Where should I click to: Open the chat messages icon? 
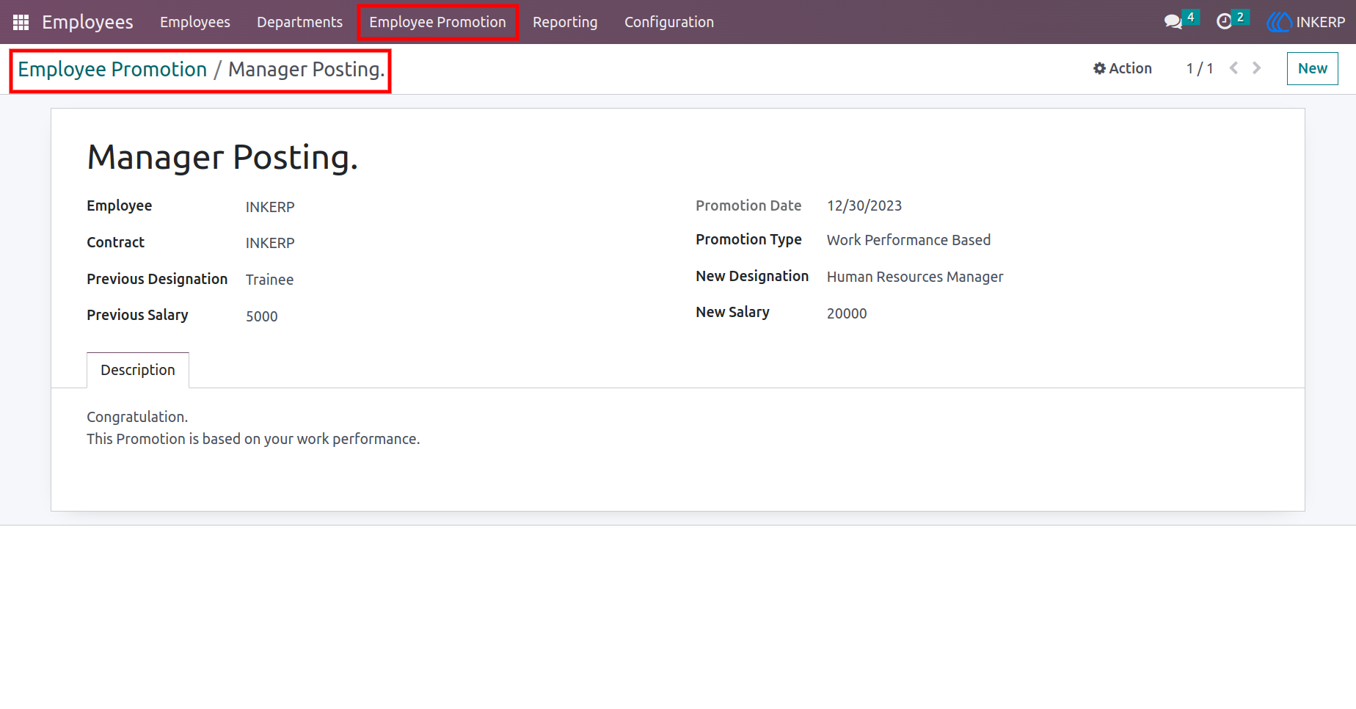[1173, 22]
